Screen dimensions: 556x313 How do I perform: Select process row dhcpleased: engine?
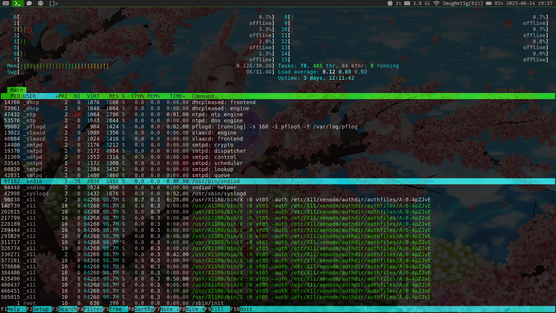(278, 108)
